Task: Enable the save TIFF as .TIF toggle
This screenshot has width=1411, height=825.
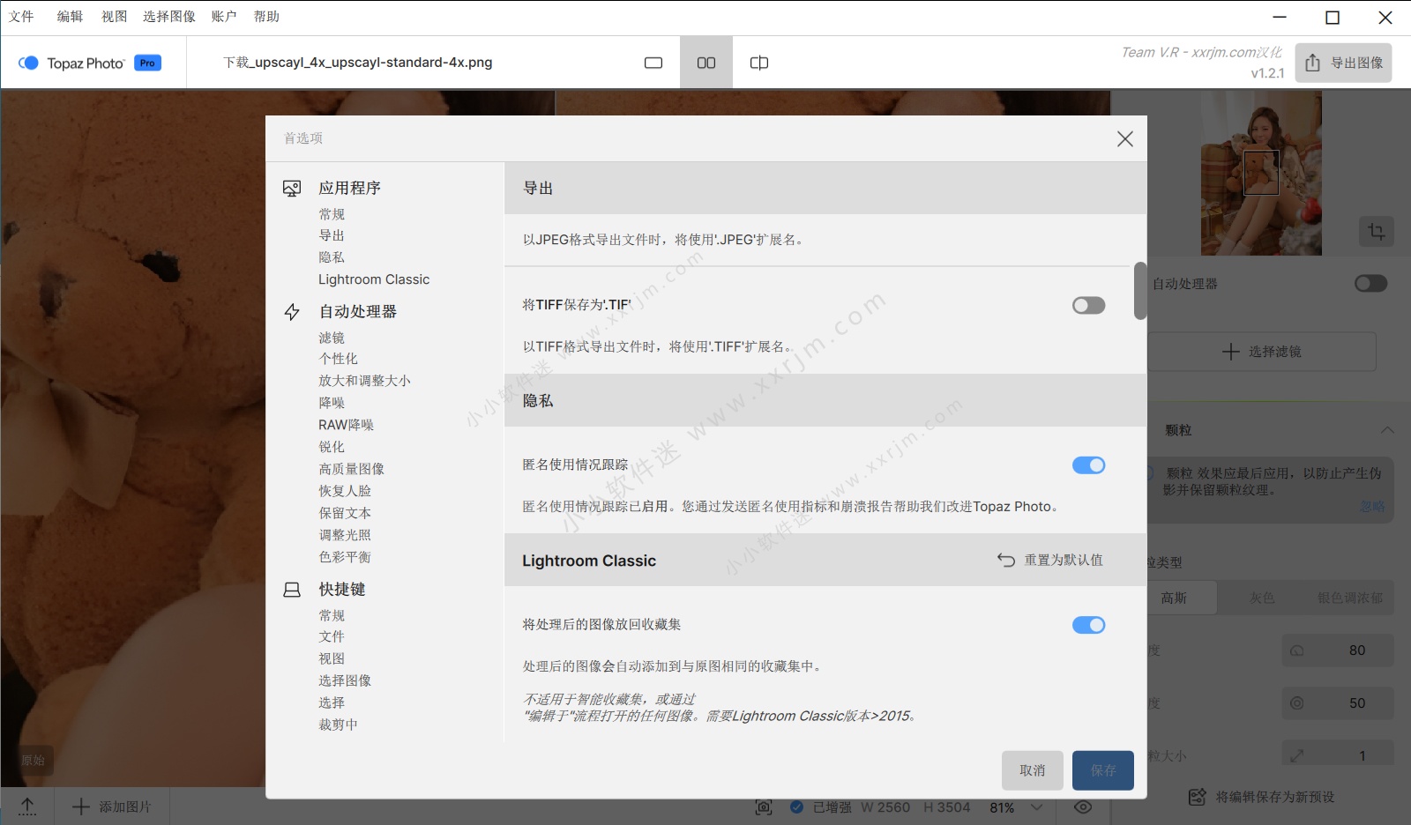Action: tap(1088, 305)
